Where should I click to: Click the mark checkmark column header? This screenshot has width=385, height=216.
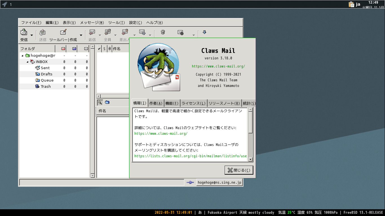[x=99, y=49]
